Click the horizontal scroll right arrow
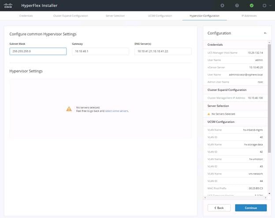The image size is (275, 218). coord(266,197)
